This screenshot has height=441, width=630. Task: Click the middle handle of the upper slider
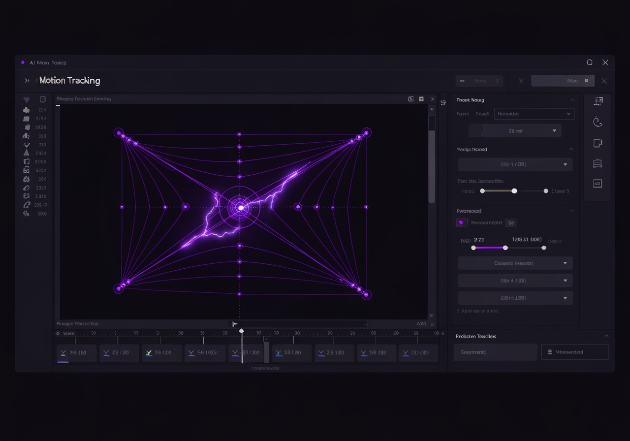pos(514,191)
